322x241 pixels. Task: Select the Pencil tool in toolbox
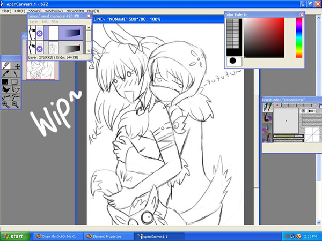tap(6, 66)
